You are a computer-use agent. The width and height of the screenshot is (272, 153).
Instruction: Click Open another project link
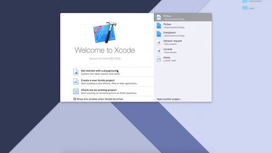pos(169,99)
